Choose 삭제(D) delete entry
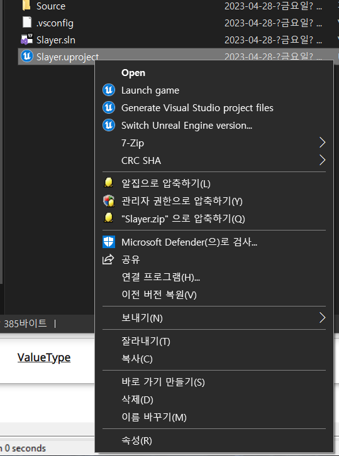 214,399
